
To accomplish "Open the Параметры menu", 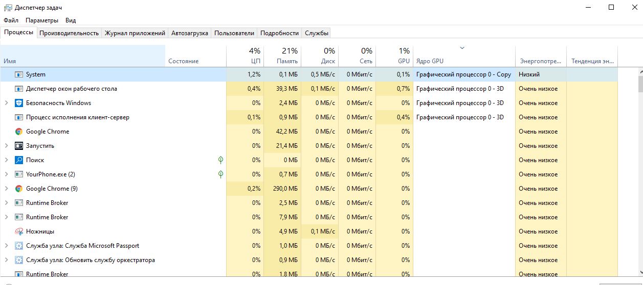I will pyautogui.click(x=42, y=20).
